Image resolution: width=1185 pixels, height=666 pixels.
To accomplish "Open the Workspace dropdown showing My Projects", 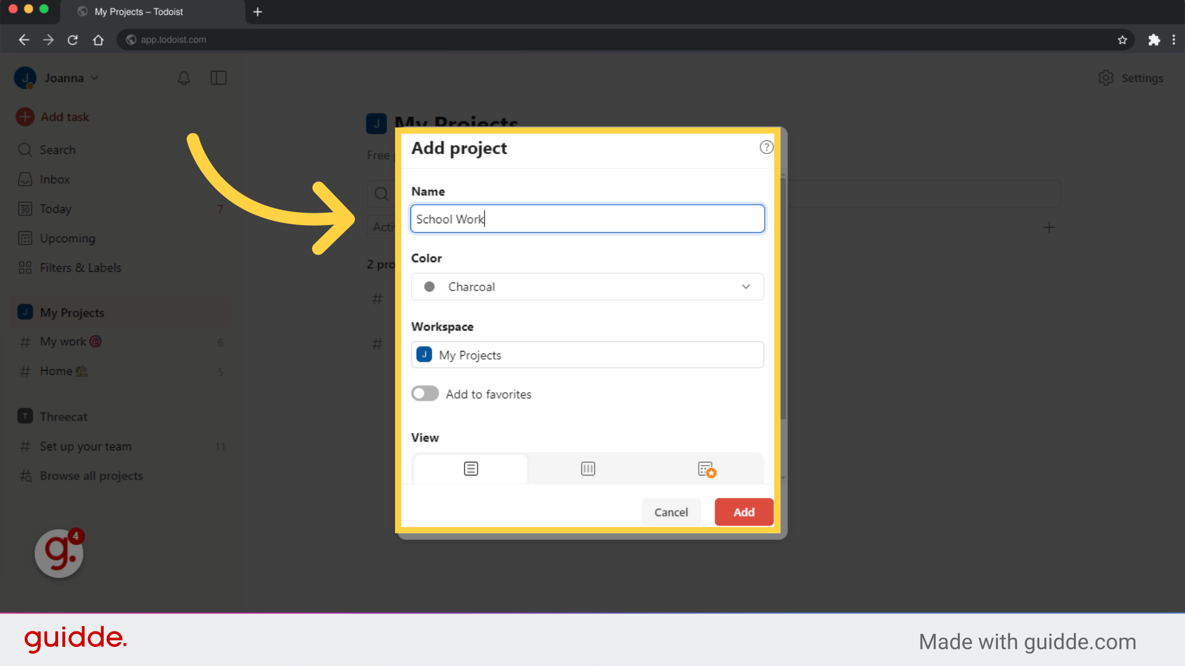I will point(587,355).
